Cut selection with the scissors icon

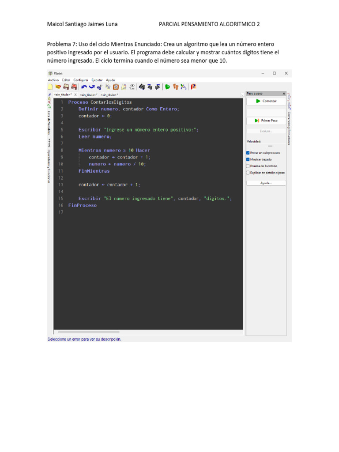point(99,87)
